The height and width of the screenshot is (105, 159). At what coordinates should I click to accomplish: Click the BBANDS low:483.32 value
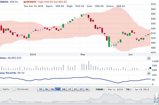click(60, 2)
